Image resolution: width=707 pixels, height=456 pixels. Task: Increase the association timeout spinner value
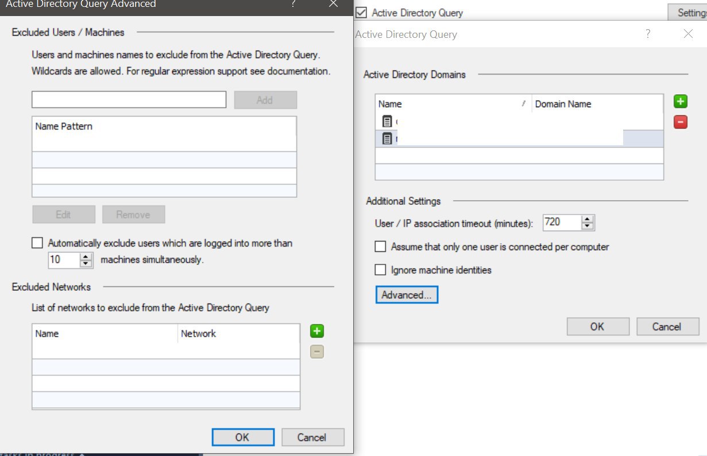tap(587, 219)
